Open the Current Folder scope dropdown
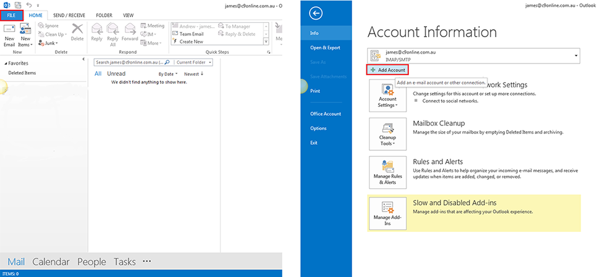603x277 pixels. coord(194,62)
